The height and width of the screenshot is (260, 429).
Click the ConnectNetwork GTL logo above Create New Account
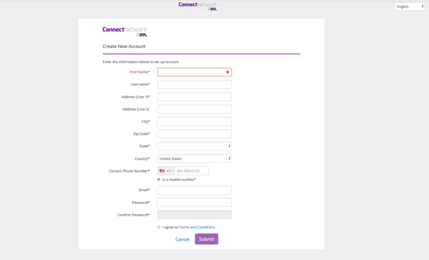[x=125, y=31]
